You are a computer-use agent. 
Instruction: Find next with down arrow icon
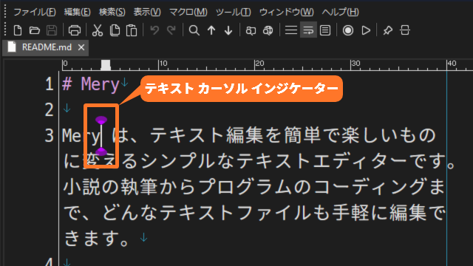tap(228, 30)
